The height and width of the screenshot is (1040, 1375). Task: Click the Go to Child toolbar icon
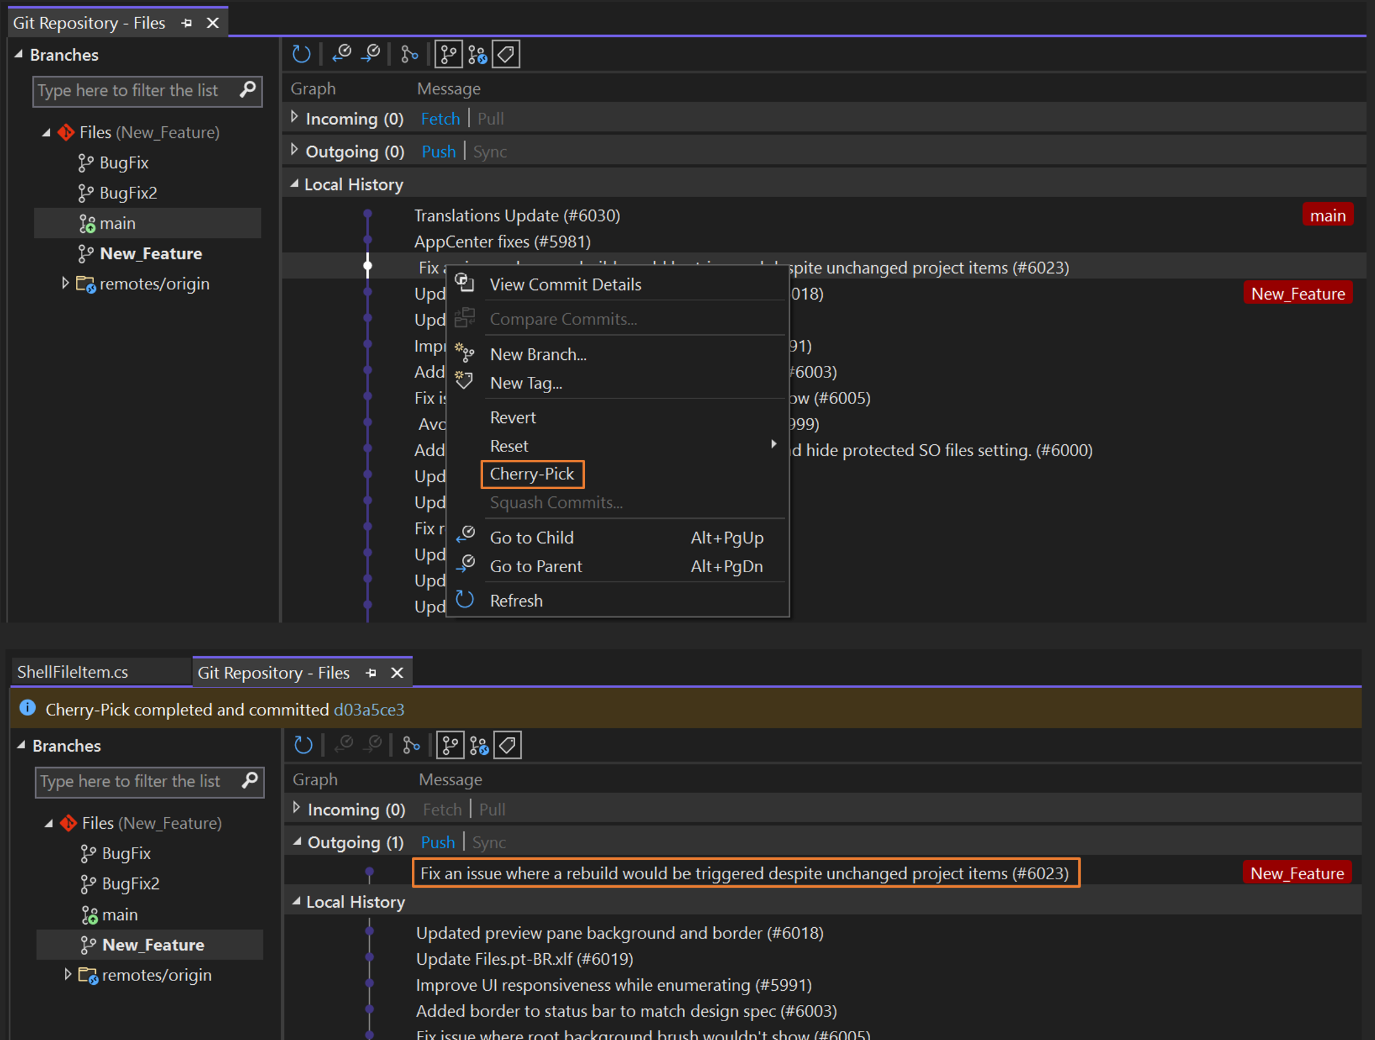(341, 54)
